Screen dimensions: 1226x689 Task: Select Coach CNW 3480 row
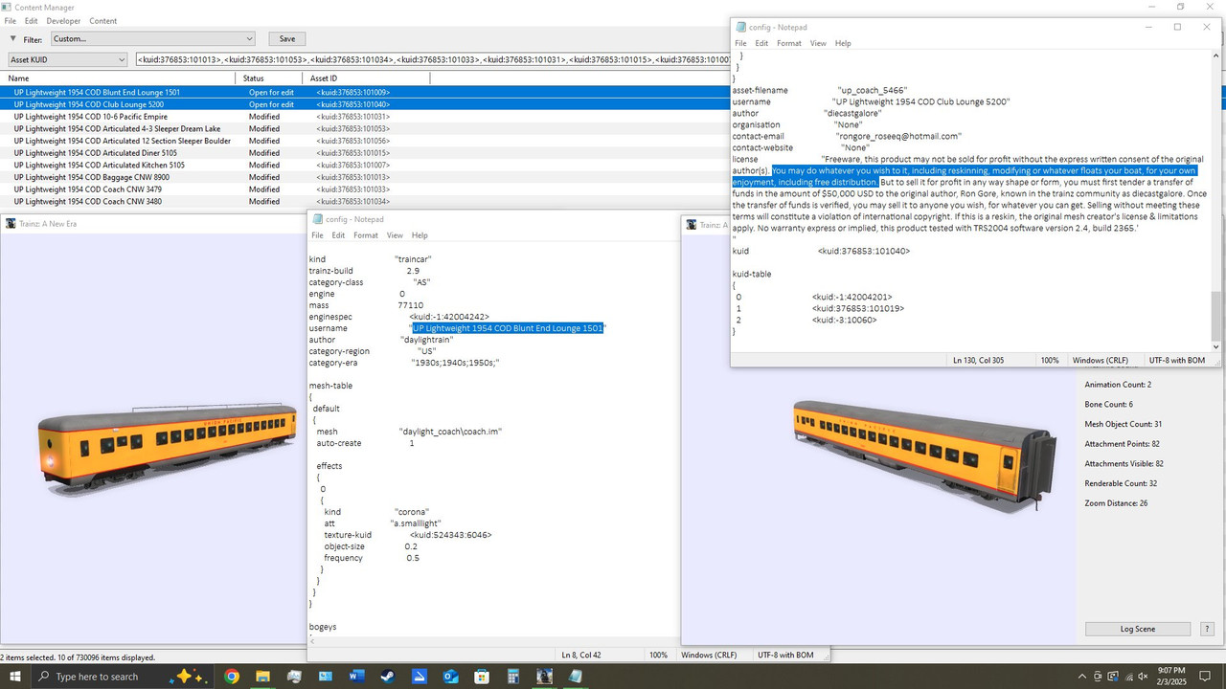[x=364, y=202]
